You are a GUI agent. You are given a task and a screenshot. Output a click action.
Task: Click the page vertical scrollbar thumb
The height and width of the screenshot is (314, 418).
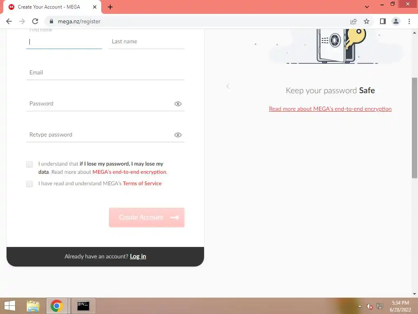[x=415, y=128]
